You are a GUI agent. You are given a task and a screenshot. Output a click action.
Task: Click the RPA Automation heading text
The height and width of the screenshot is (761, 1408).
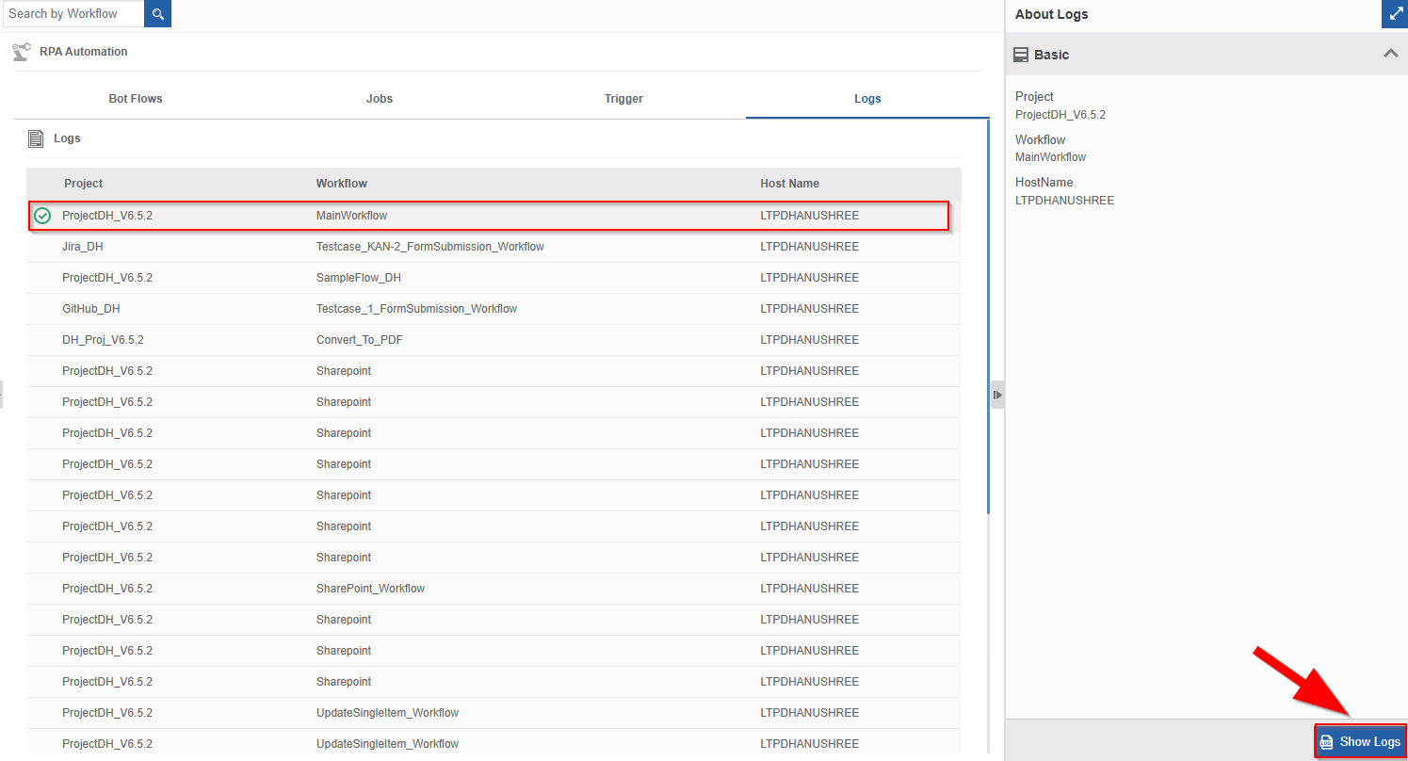84,52
